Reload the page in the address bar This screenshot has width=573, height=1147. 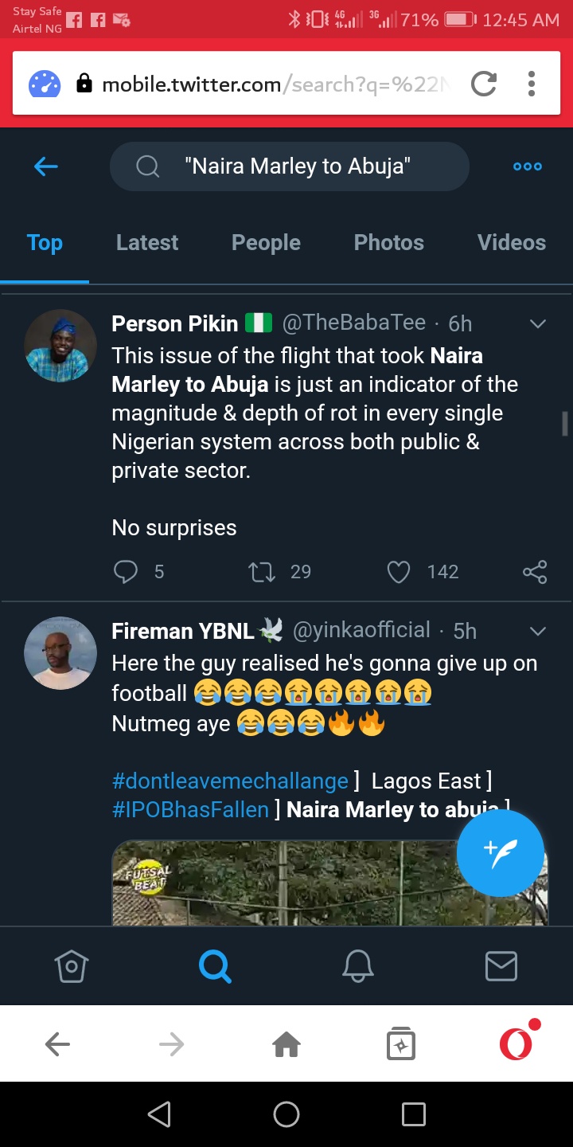[x=483, y=84]
